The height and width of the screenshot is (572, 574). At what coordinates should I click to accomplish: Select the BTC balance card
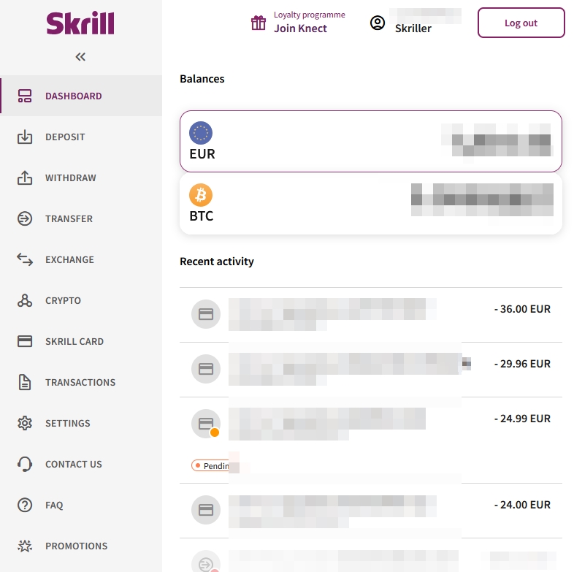pos(371,204)
